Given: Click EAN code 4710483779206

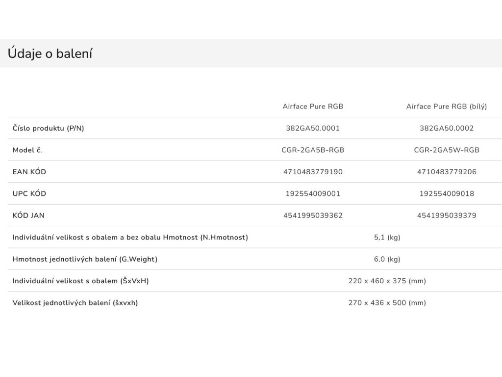Looking at the screenshot, I should (x=447, y=172).
